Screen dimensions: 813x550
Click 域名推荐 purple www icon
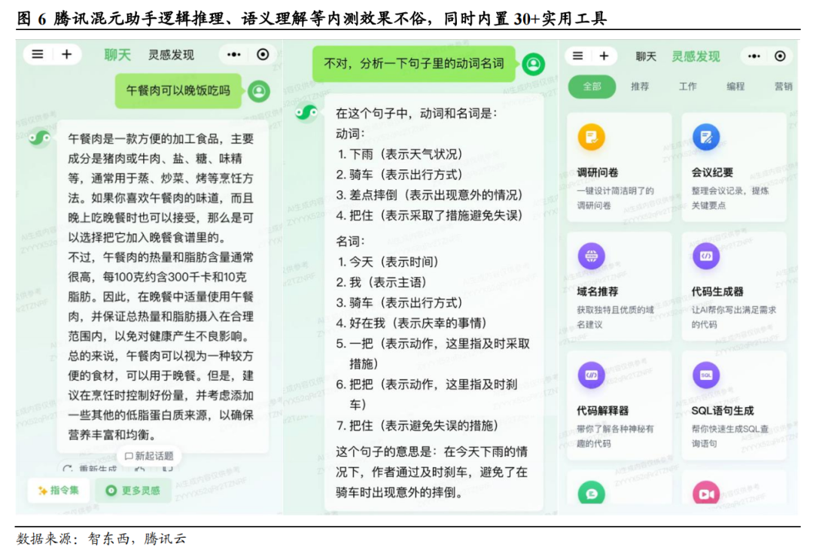click(x=591, y=256)
